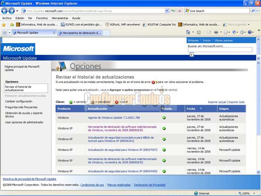
Task: Open Página principal de Microsoft Update
Action: (22, 68)
